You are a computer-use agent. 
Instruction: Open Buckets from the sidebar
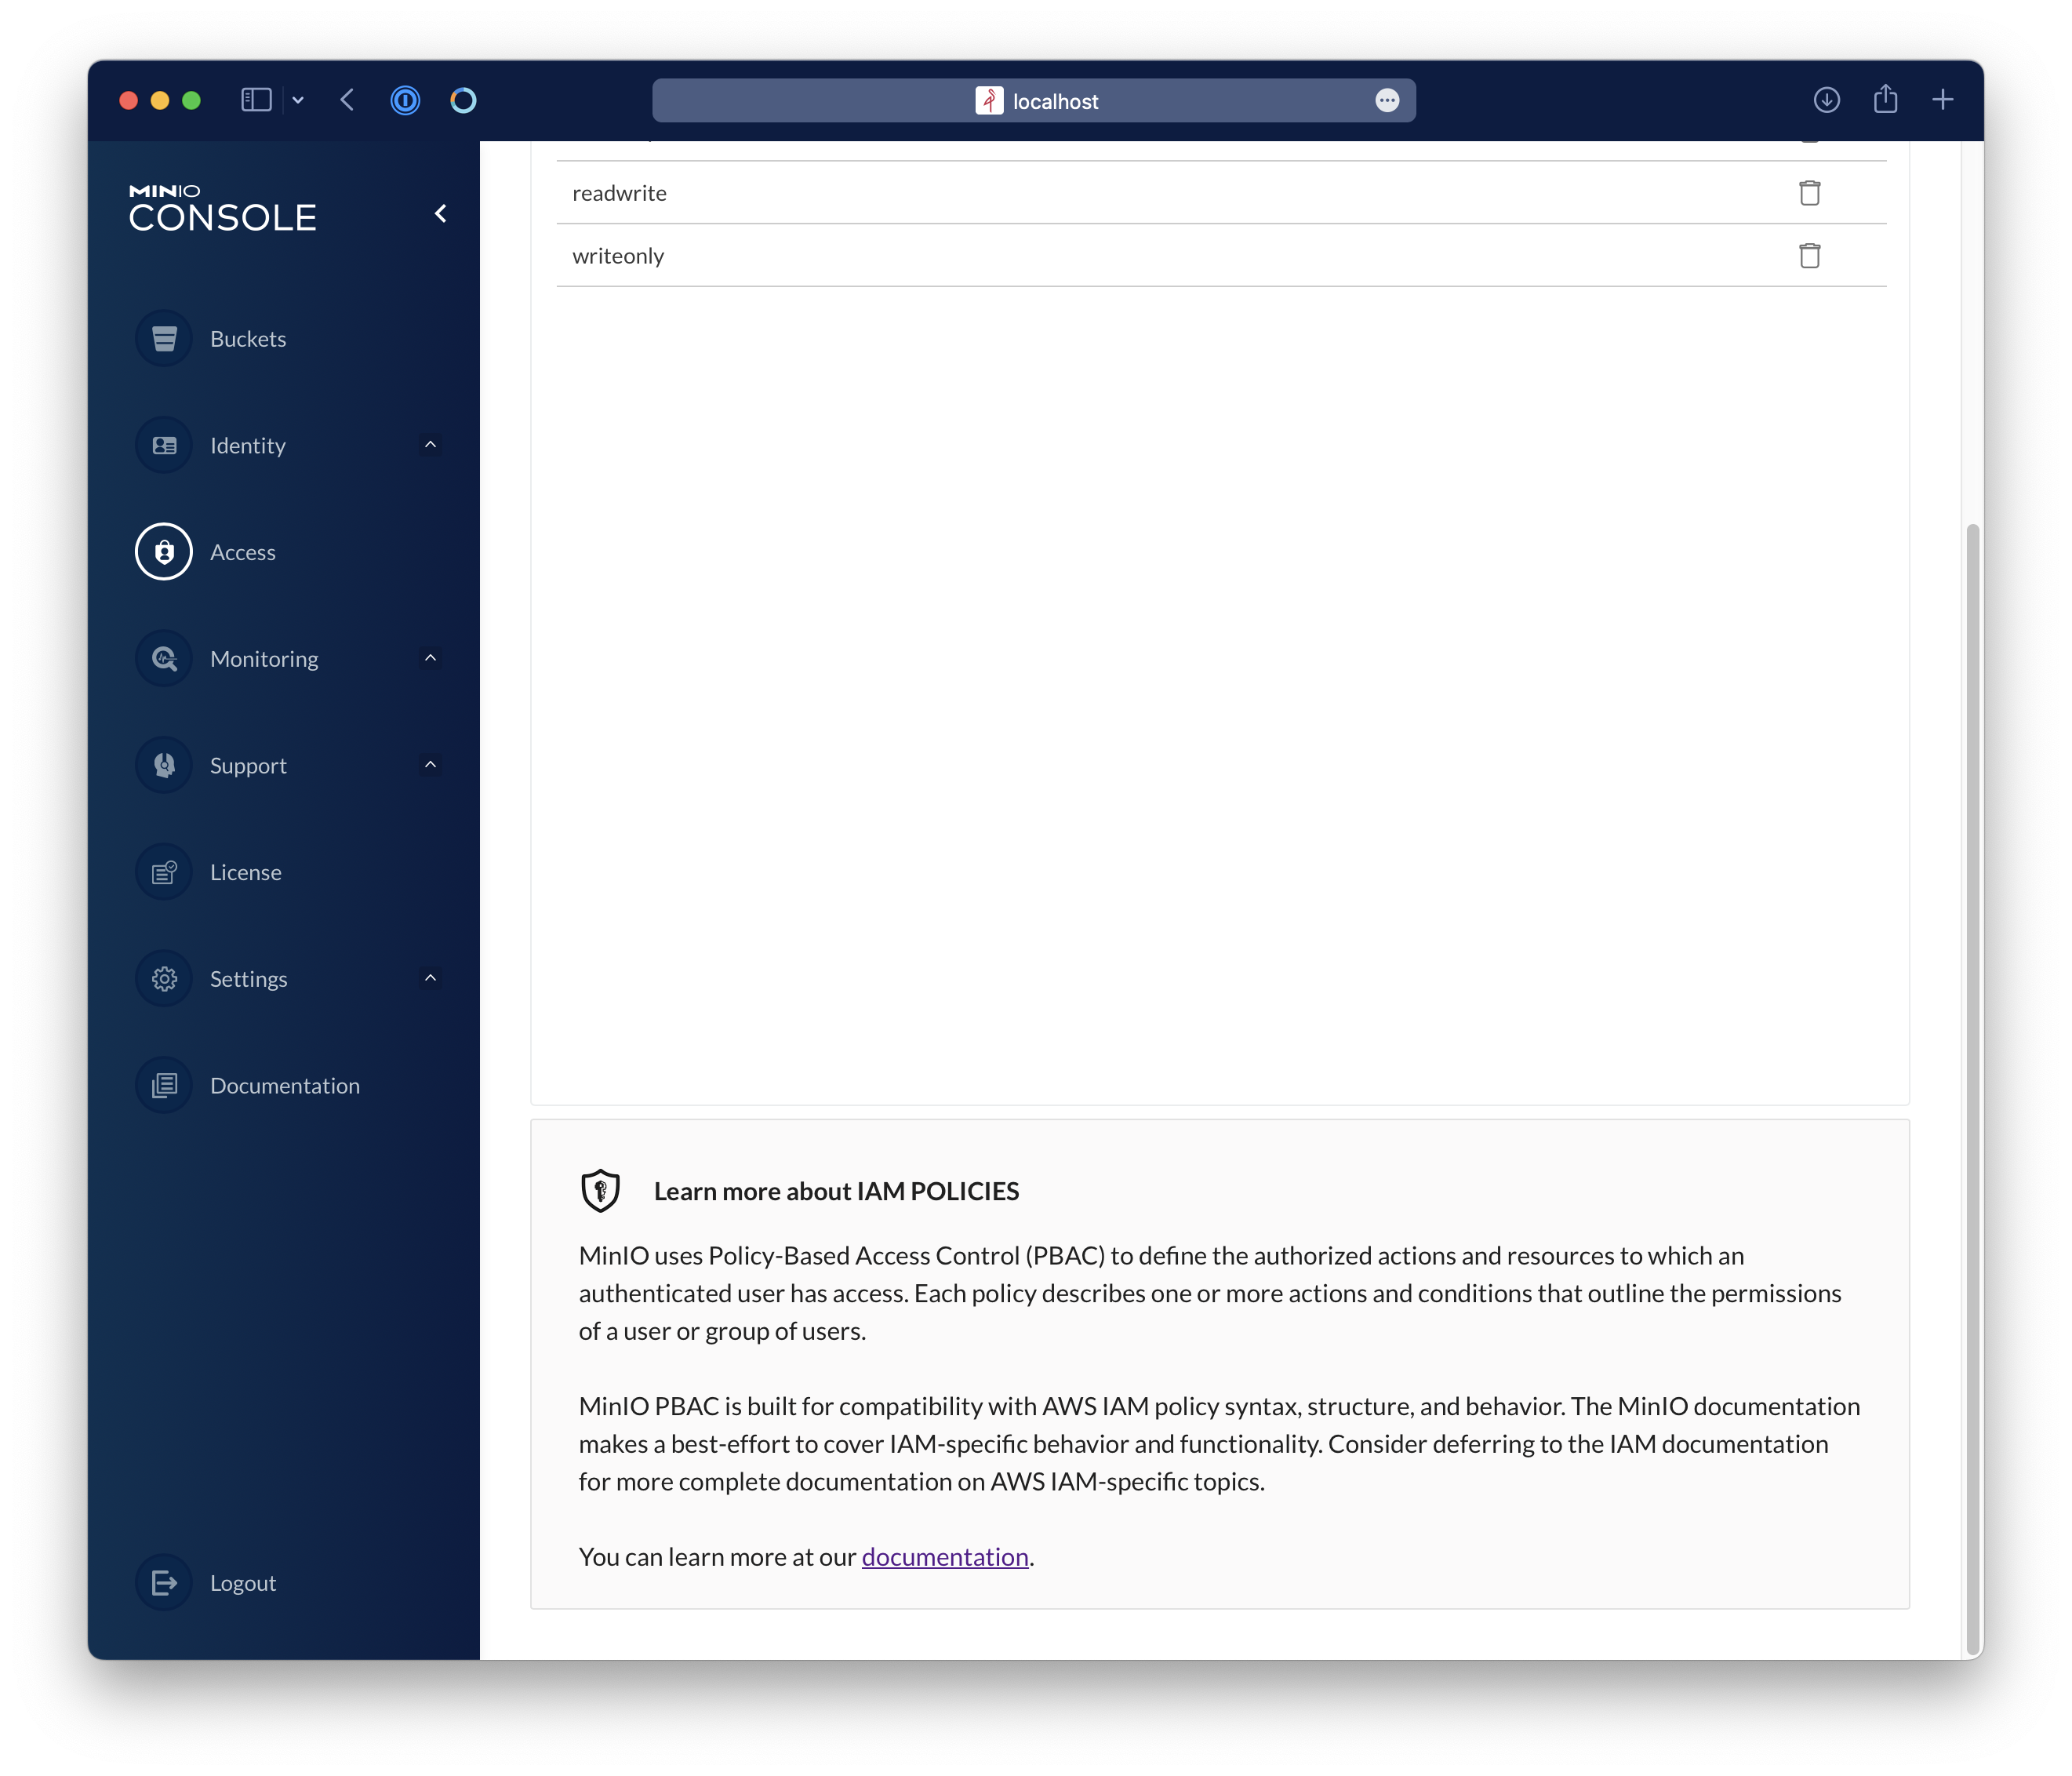coord(247,339)
